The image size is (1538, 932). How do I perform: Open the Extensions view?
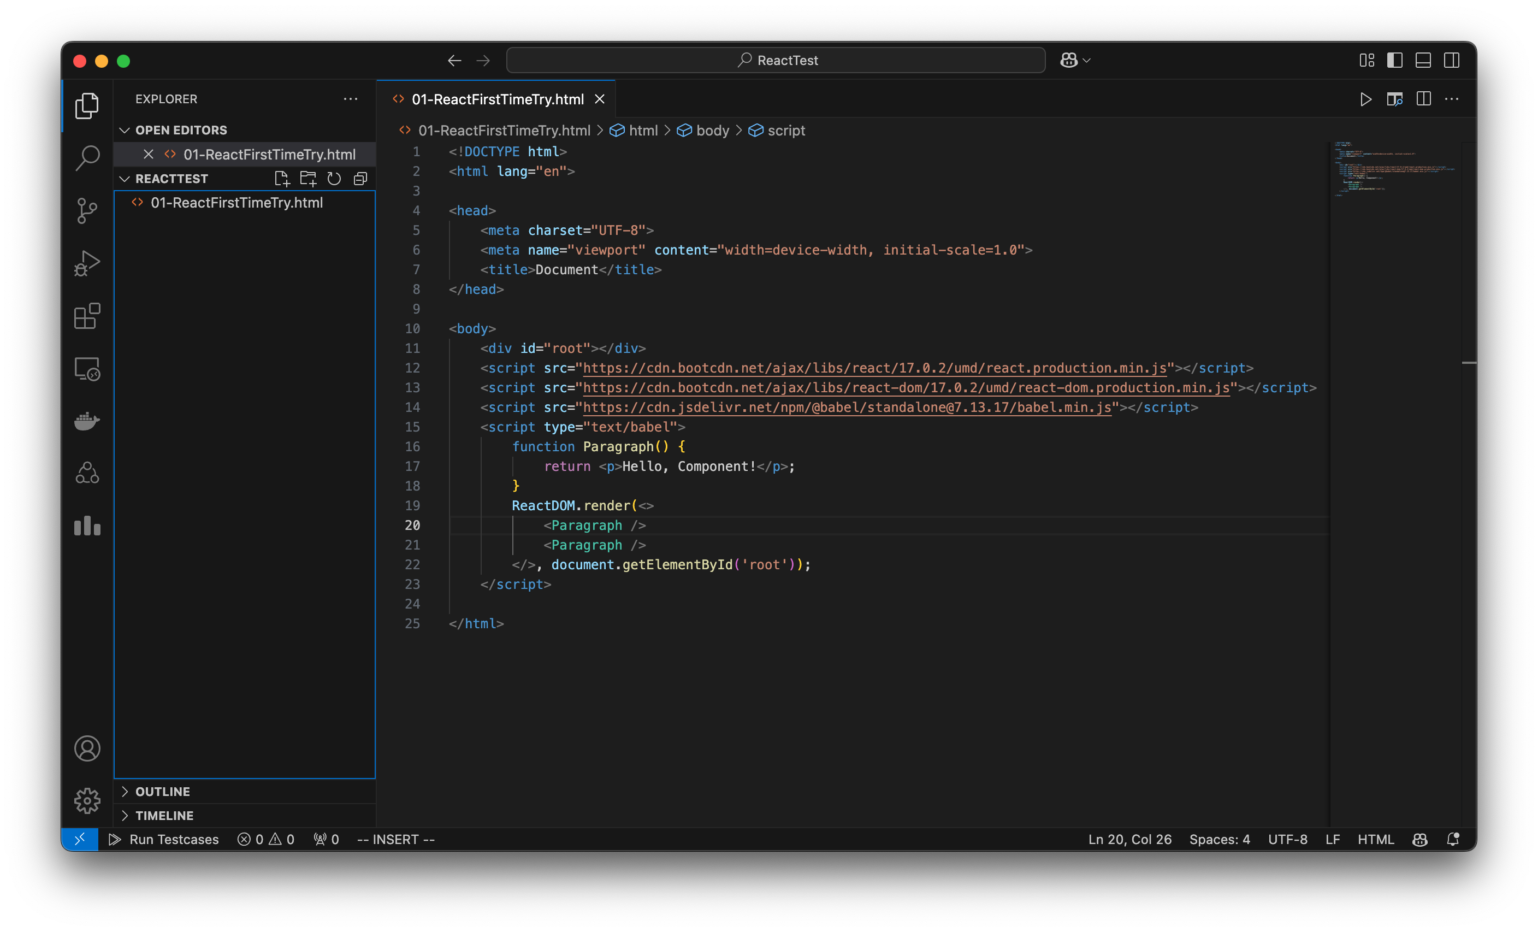tap(87, 316)
